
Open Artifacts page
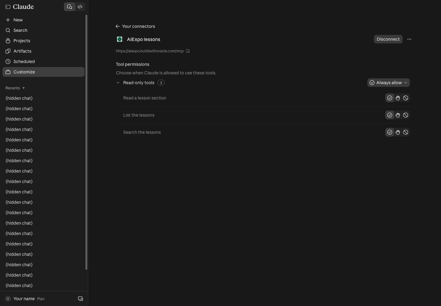point(43,51)
